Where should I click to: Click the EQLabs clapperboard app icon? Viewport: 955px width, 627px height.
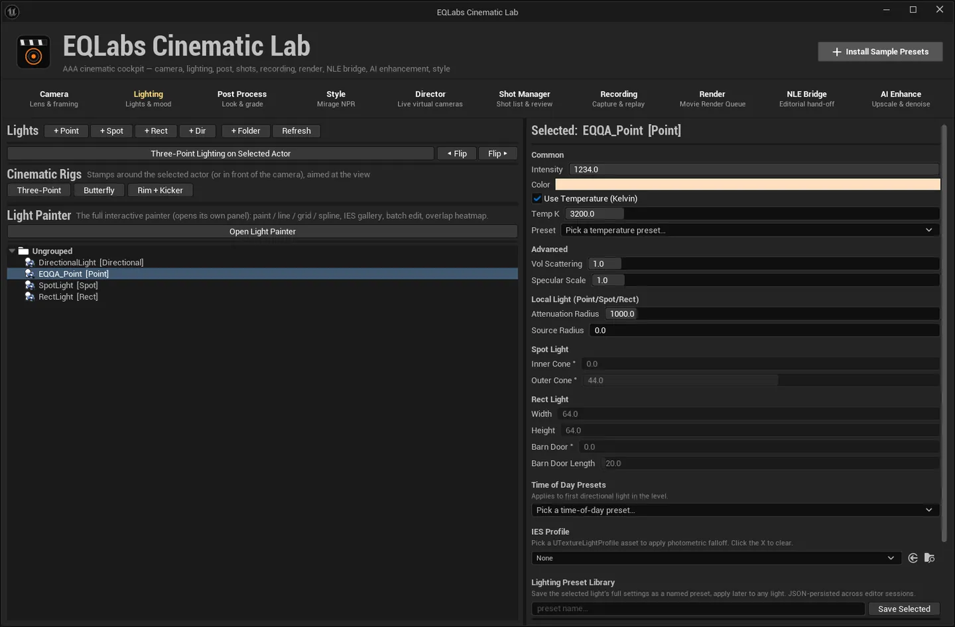click(33, 52)
